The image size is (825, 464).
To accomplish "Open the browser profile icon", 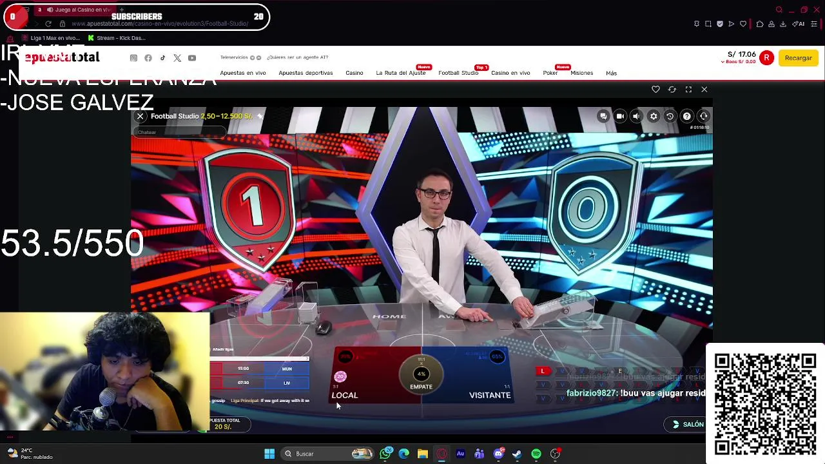I will (772, 24).
